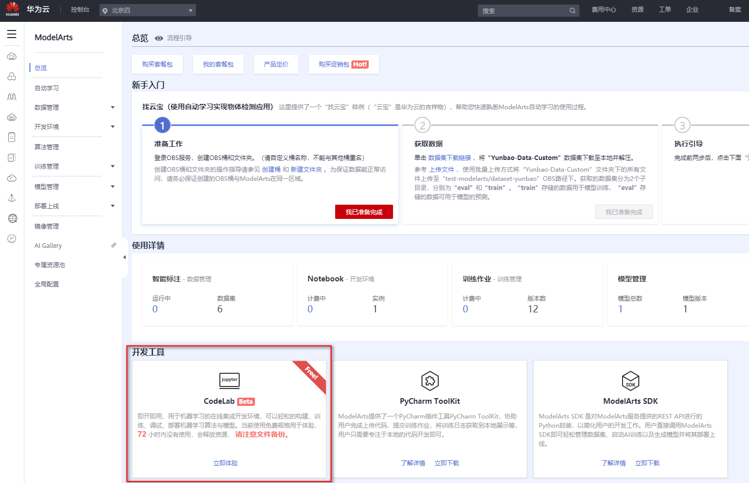Screen dimensions: 749x483
Task: Open 工单 in the top bar
Action: 665,10
